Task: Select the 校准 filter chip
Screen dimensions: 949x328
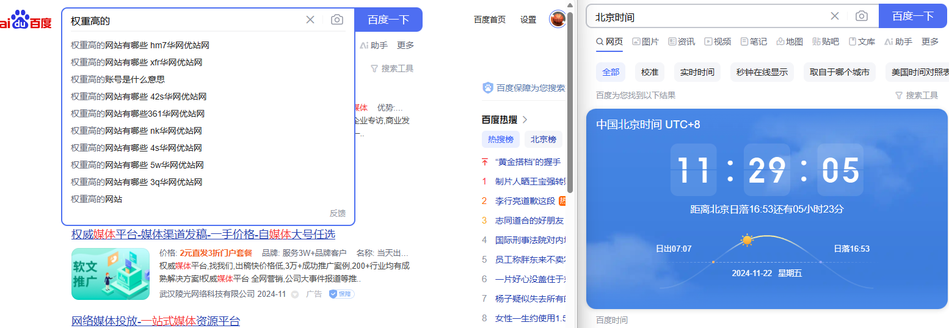Action: tap(650, 72)
